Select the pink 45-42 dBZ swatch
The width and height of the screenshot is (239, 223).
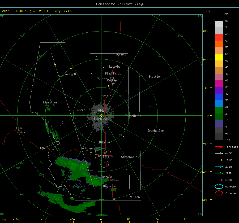coord(219,77)
